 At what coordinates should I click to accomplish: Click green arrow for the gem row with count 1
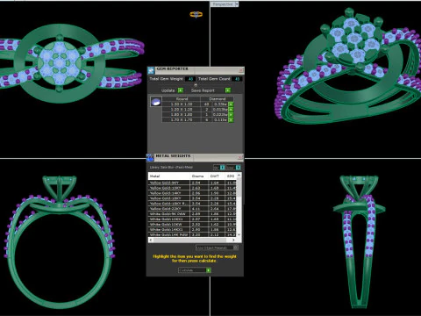[231, 115]
